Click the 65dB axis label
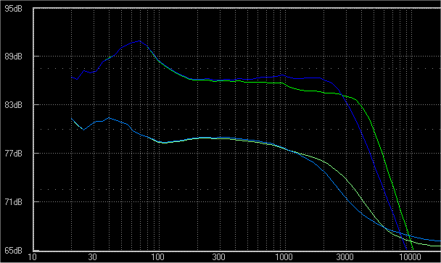This screenshot has width=441, height=263. [x=13, y=250]
